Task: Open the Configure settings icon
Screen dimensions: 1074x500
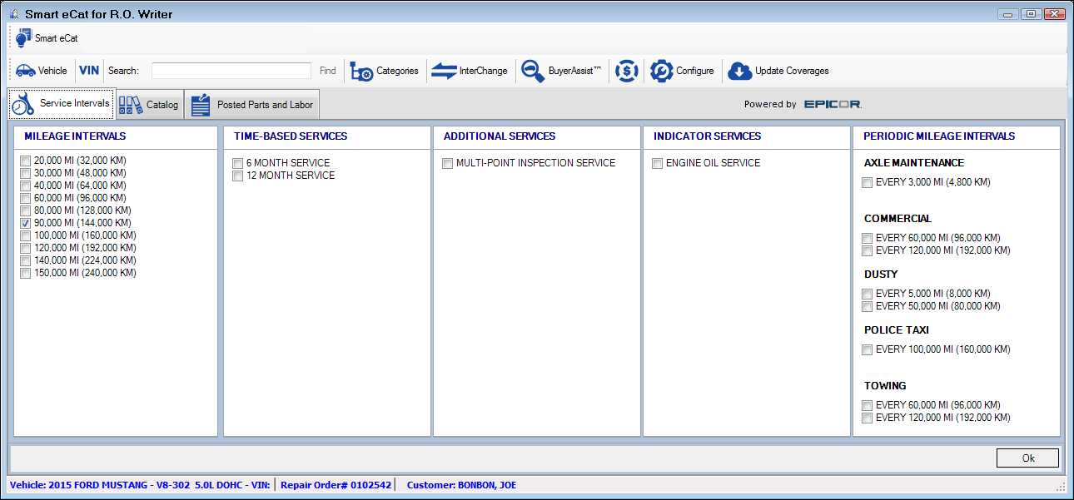Action: point(683,71)
